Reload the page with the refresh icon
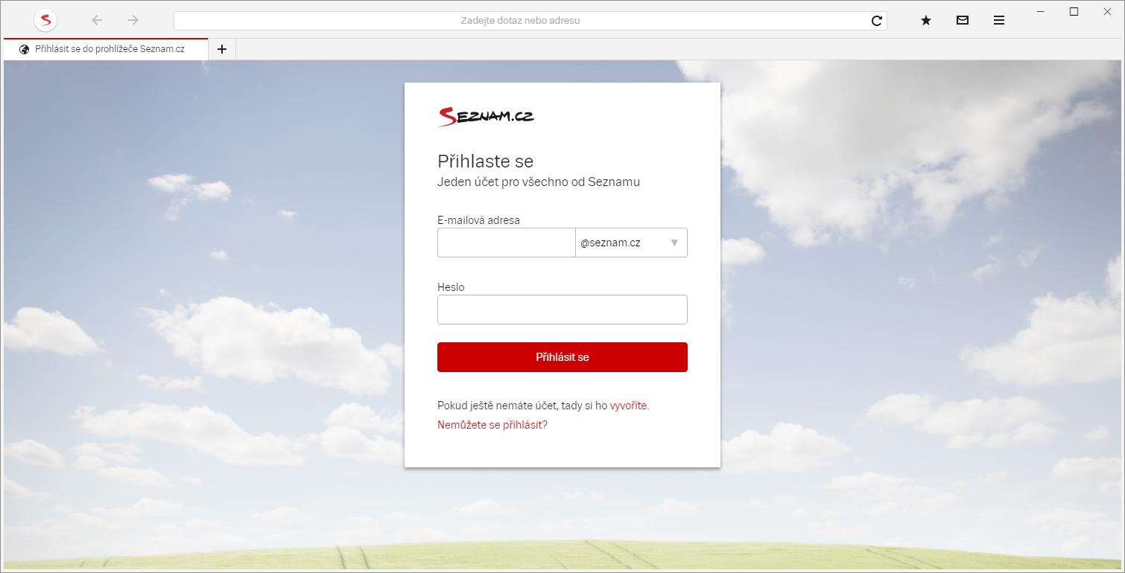1125x573 pixels. (877, 21)
